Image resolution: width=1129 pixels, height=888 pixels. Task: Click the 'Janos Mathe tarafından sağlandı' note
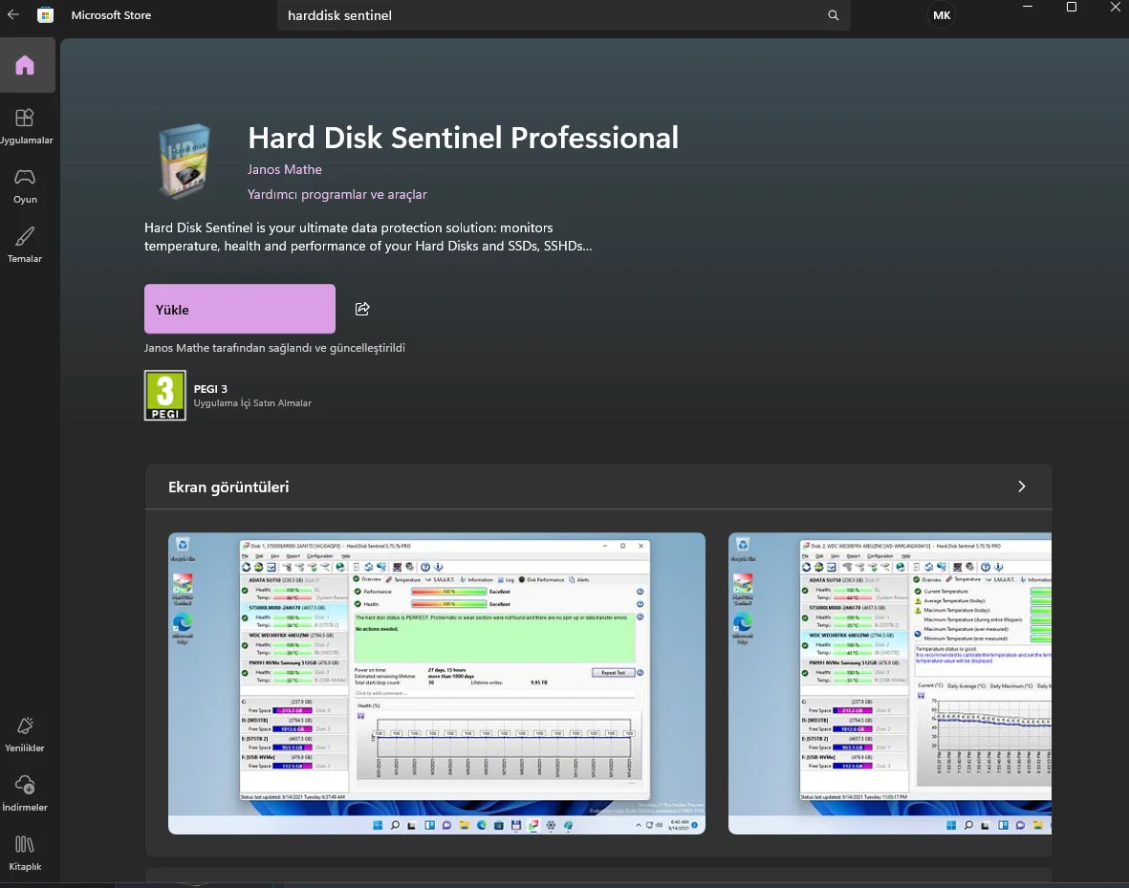274,348
